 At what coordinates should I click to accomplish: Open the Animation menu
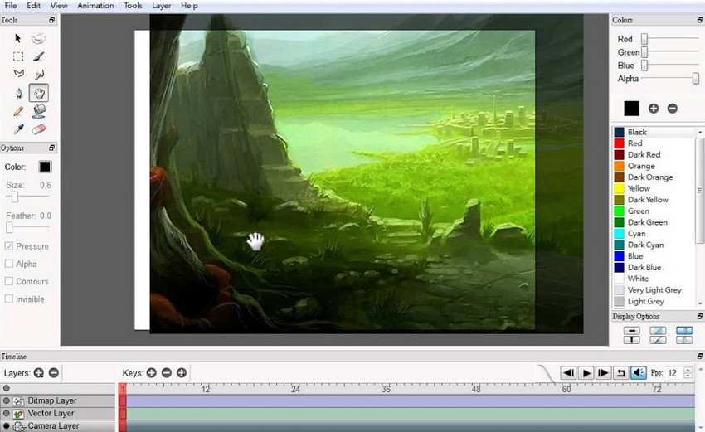[95, 6]
